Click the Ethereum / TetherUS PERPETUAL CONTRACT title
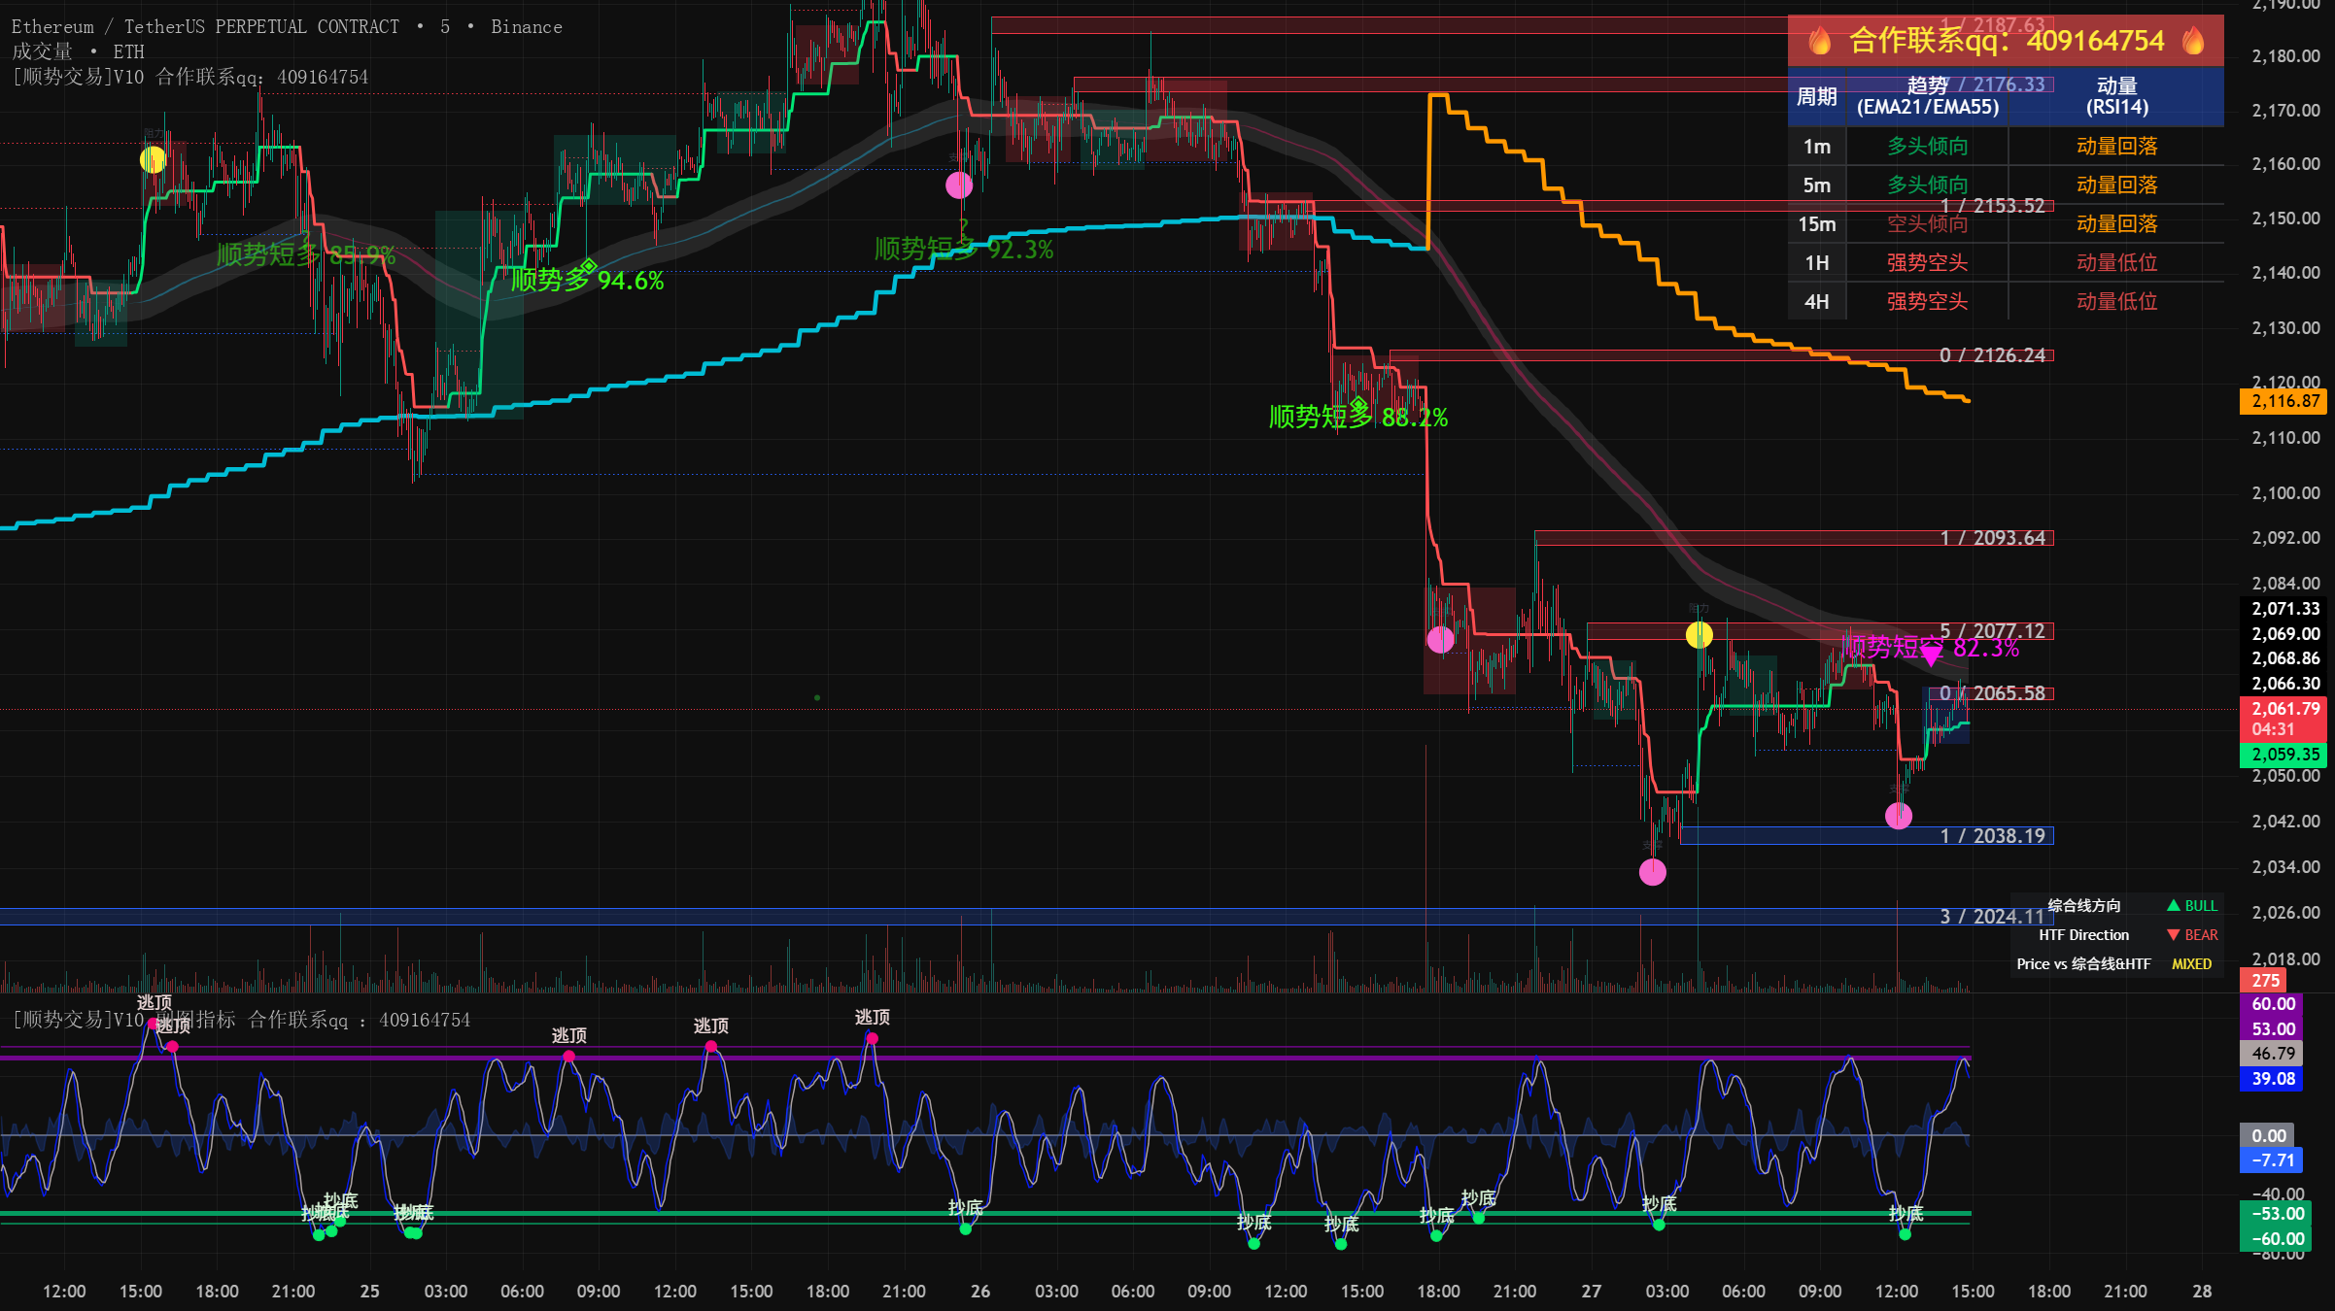The image size is (2335, 1311). pos(205,26)
